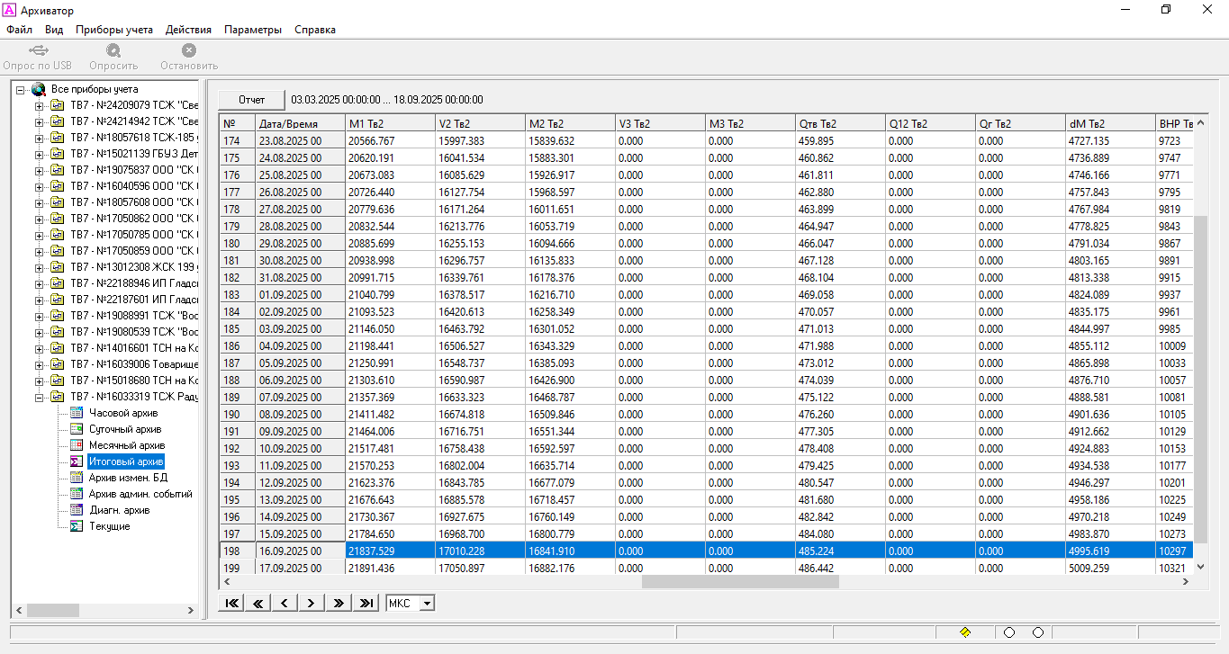This screenshot has width=1229, height=654.
Task: Select the Суточный архив icon
Action: 77,429
